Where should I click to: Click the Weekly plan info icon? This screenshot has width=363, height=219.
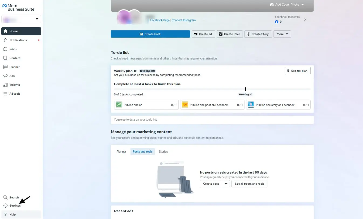[135, 71]
